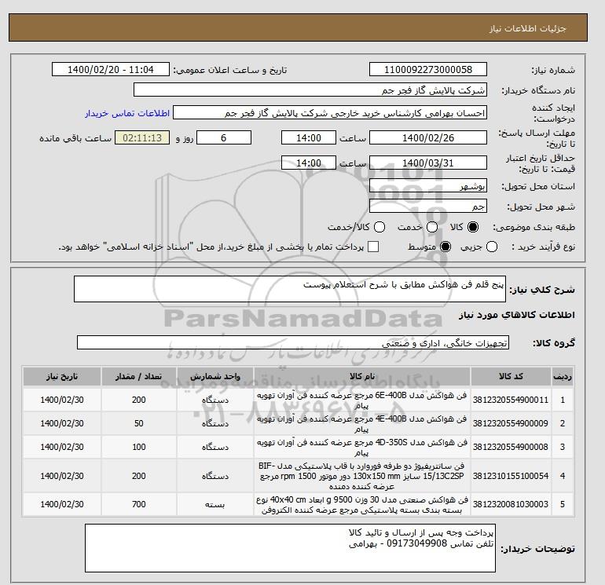Click industrial fan 40x40 cm product name
Viewport: 605px width, 585px height.
(362, 505)
